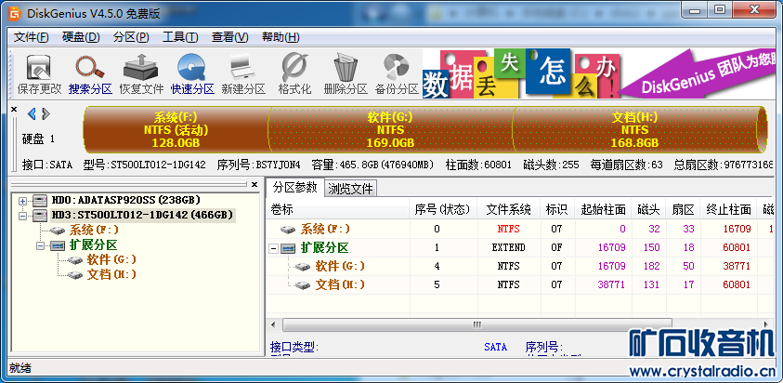Go to previous disk with left arrow
Image resolution: width=783 pixels, height=383 pixels.
tap(32, 114)
